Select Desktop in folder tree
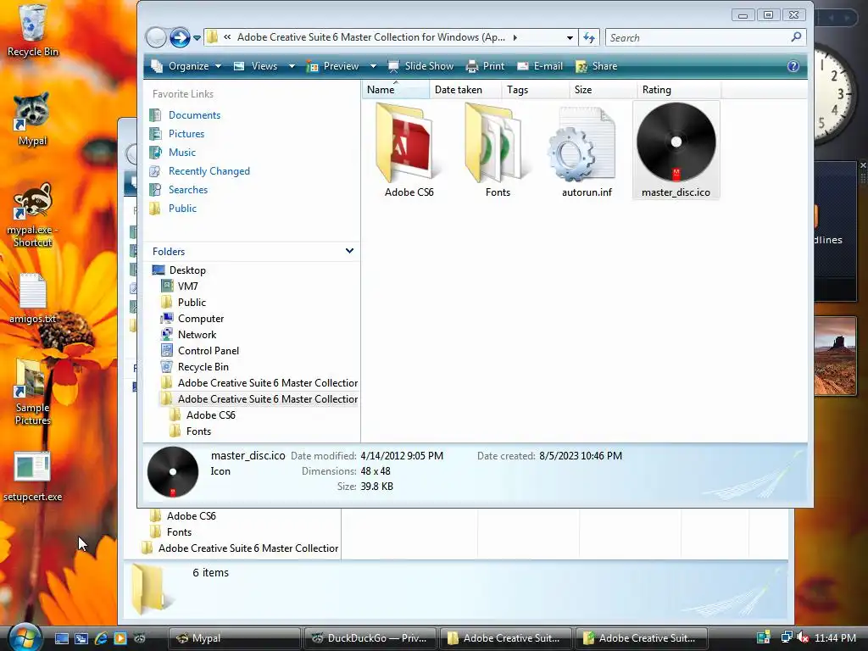 click(x=187, y=270)
